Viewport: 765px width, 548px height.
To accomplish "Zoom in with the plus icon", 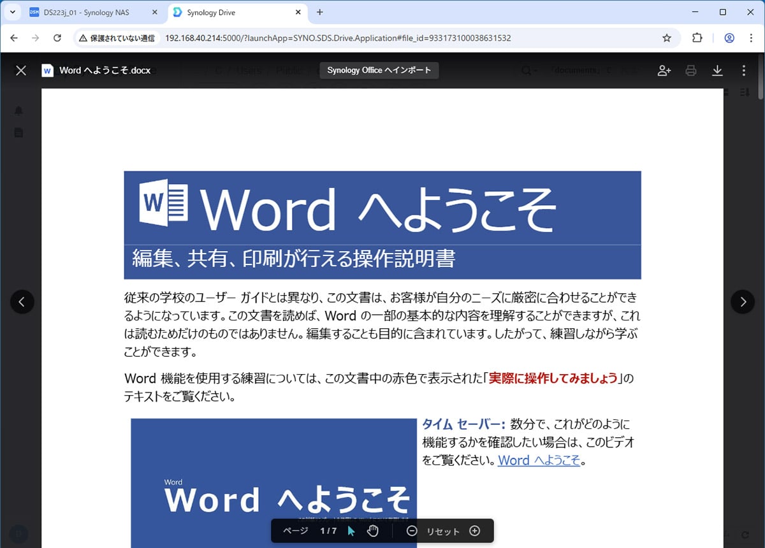I will coord(474,531).
